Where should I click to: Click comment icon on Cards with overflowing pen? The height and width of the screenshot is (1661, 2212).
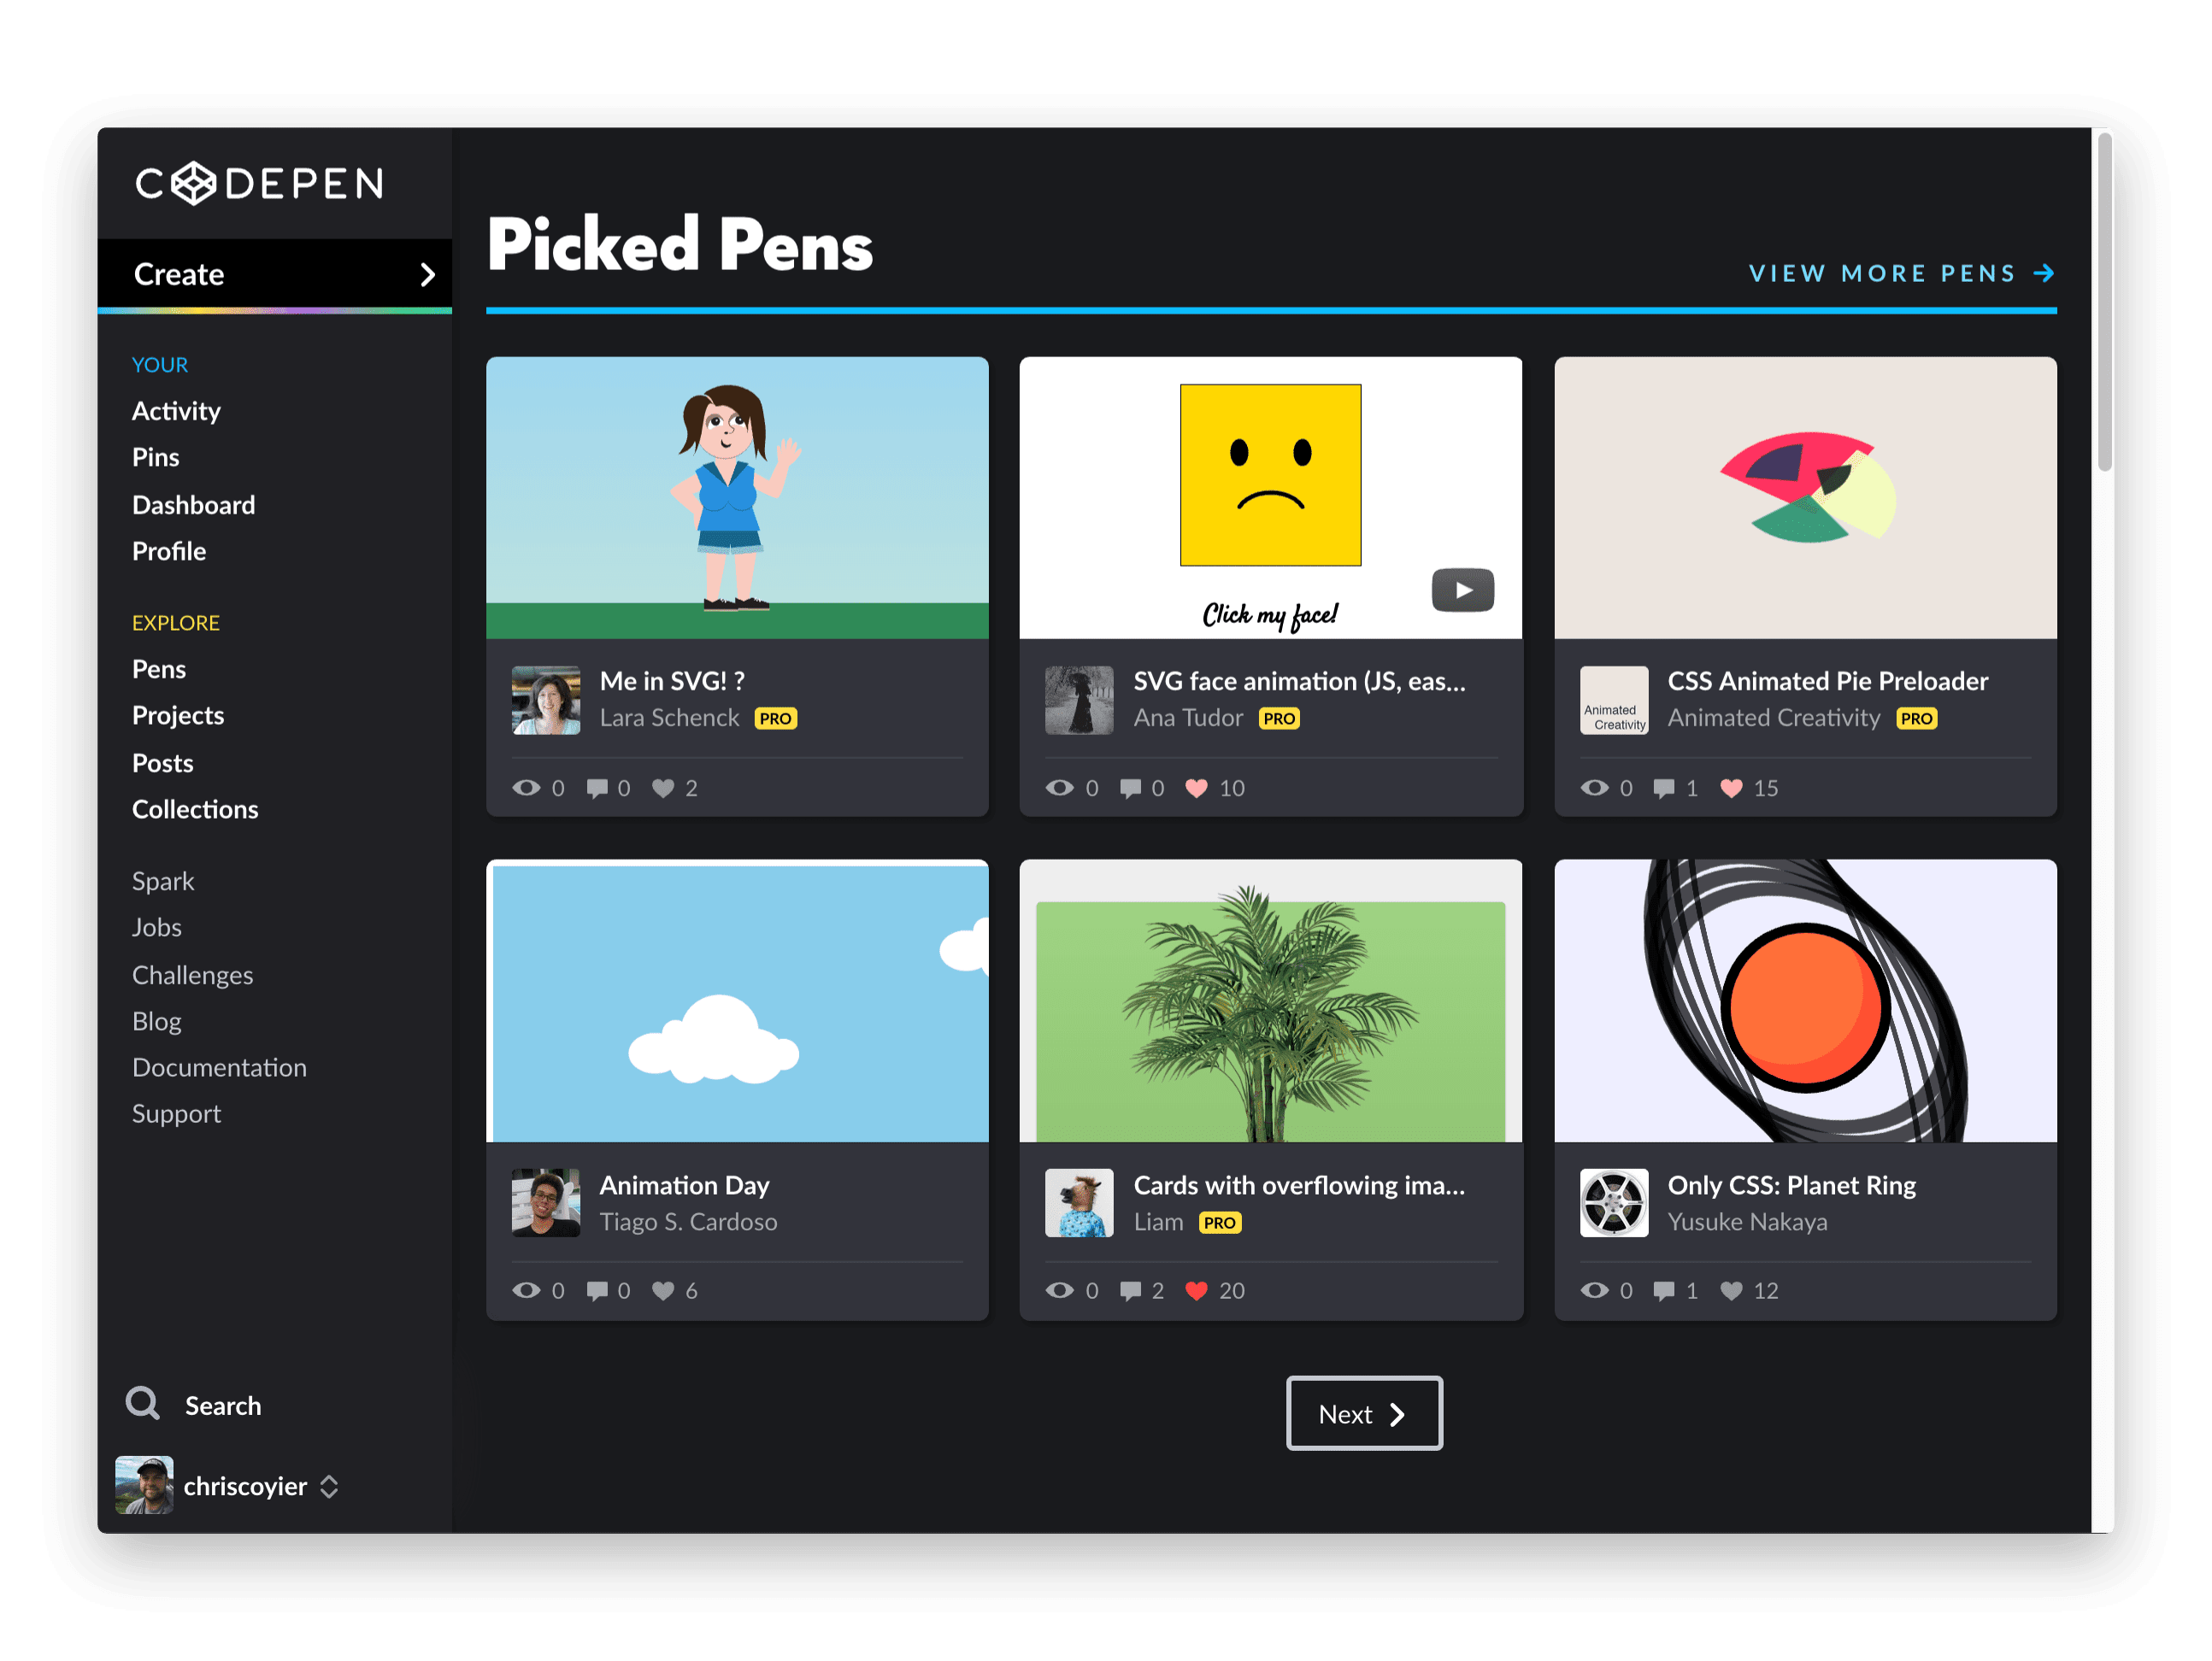tap(1130, 1290)
